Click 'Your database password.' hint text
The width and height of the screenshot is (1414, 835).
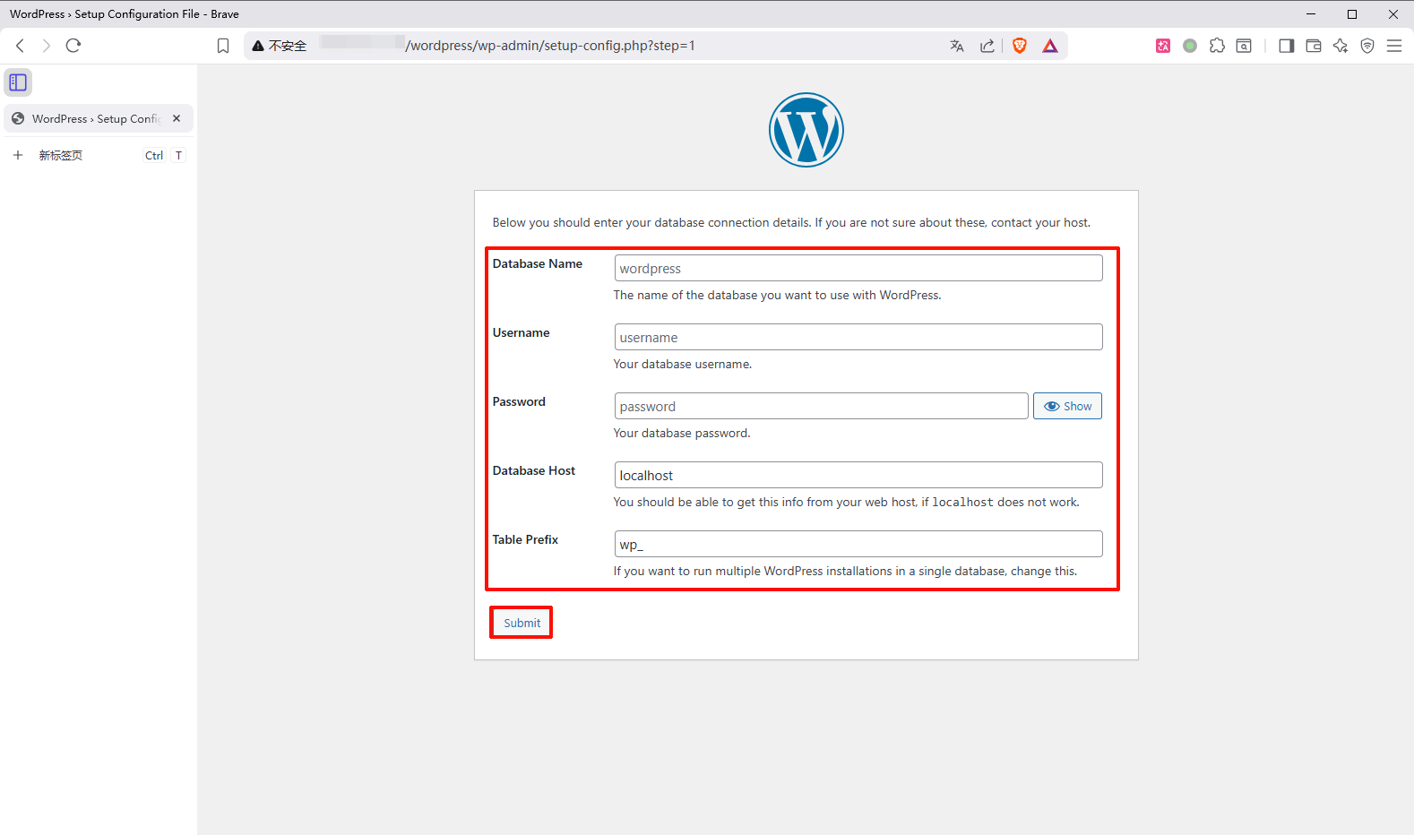[682, 433]
